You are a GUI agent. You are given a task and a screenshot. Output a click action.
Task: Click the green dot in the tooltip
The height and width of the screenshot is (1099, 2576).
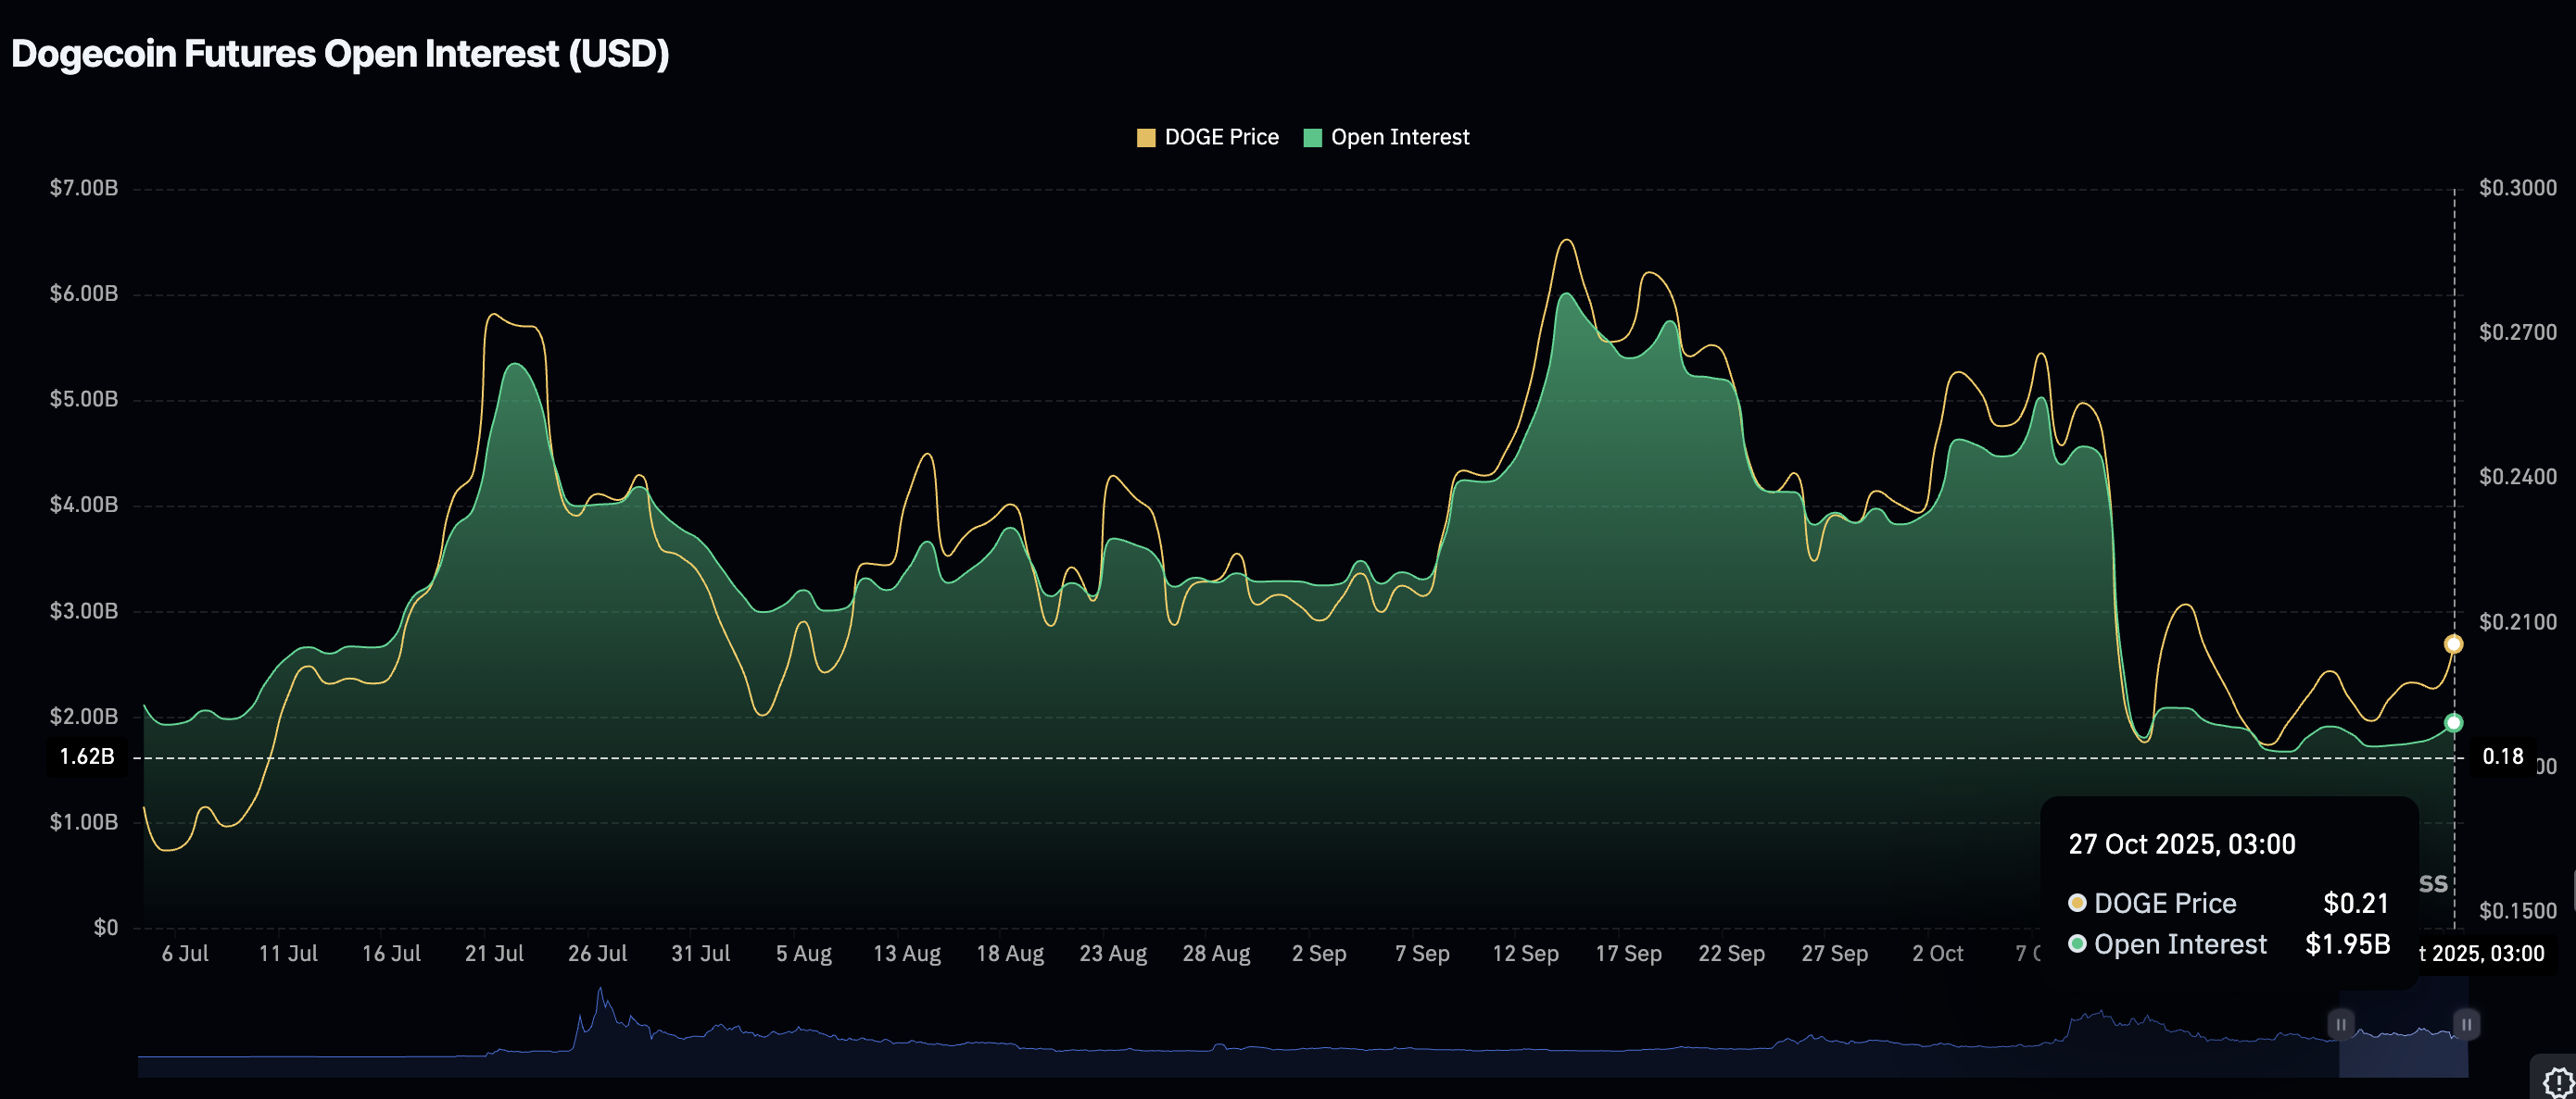(x=2077, y=944)
